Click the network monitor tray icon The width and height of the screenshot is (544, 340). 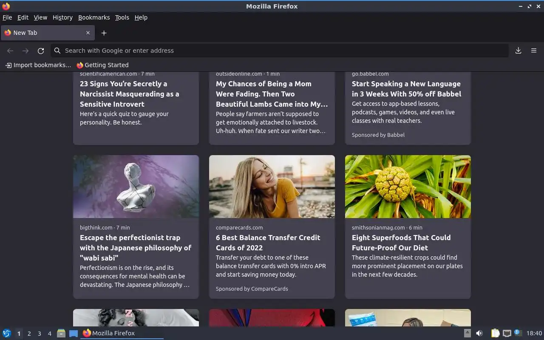pyautogui.click(x=507, y=333)
